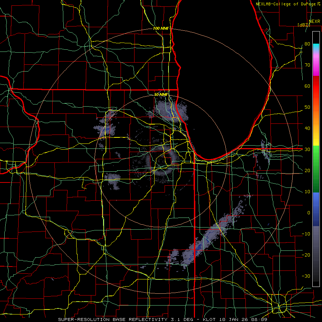Click the 10 value on the dBZ scale
The image size is (322, 322).
click(x=307, y=192)
